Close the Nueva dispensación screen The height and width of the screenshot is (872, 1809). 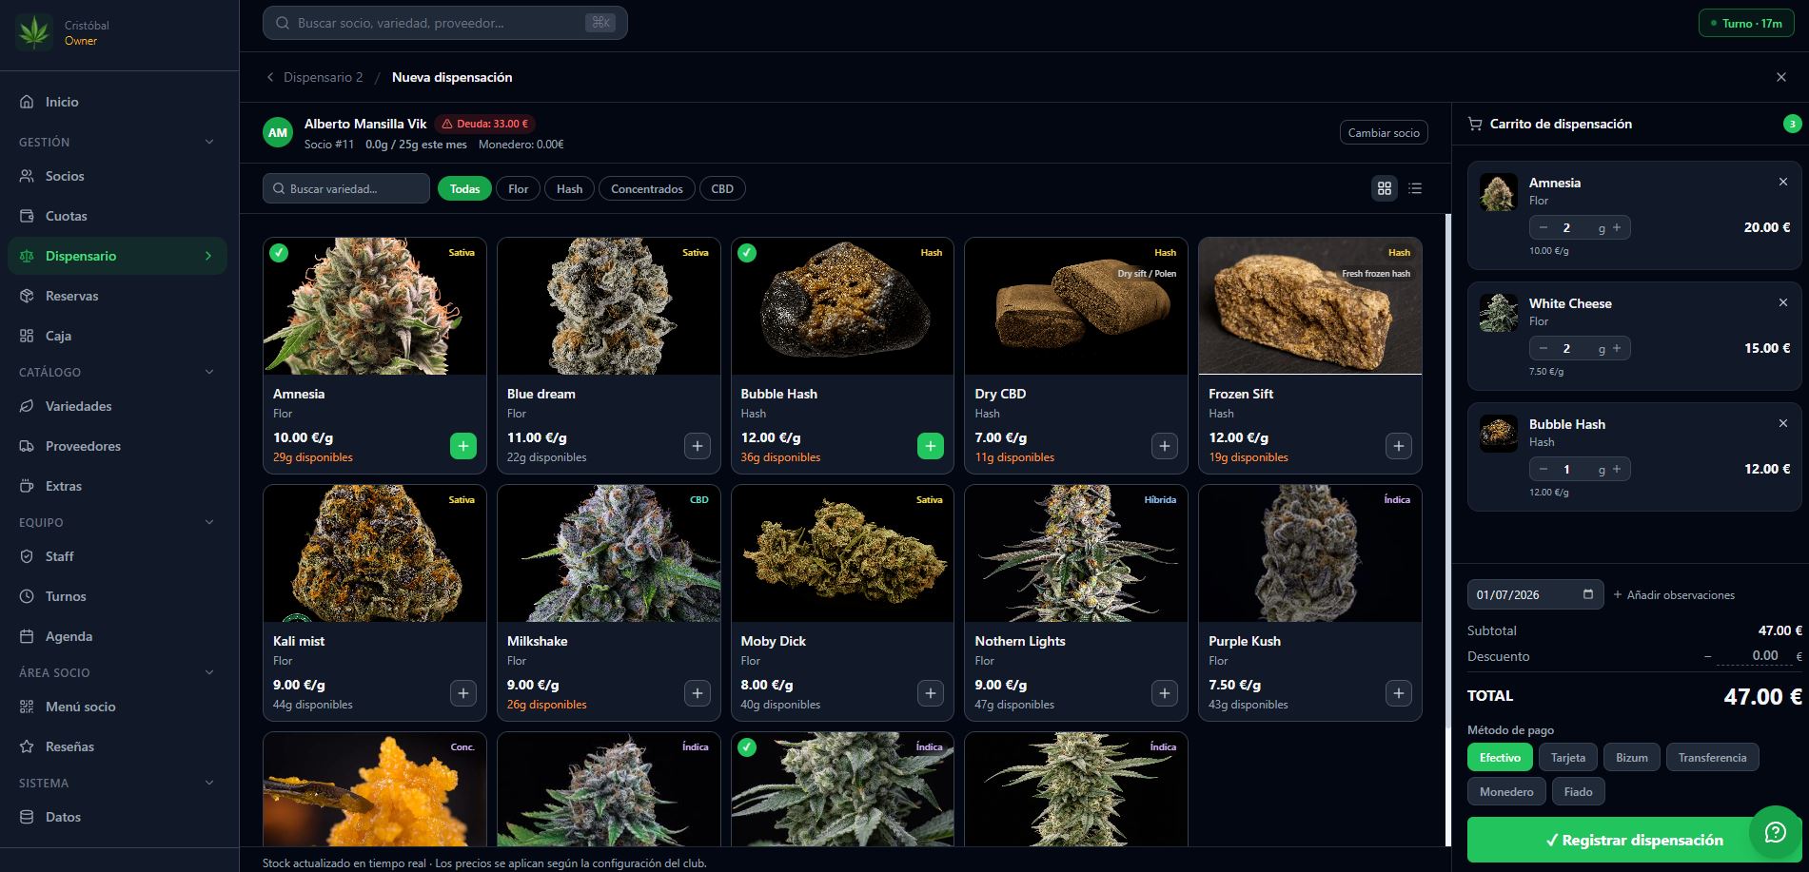pyautogui.click(x=1781, y=77)
